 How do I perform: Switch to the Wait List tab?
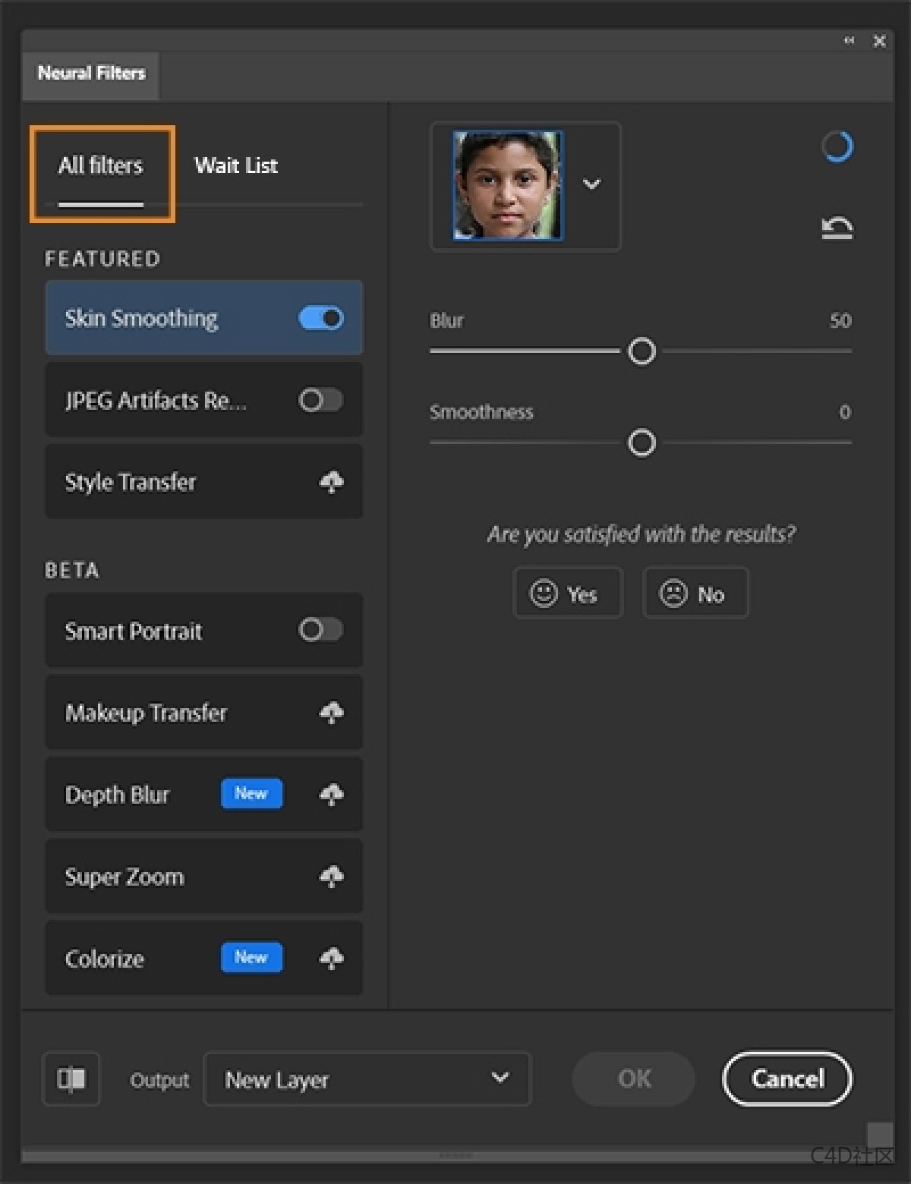point(236,165)
